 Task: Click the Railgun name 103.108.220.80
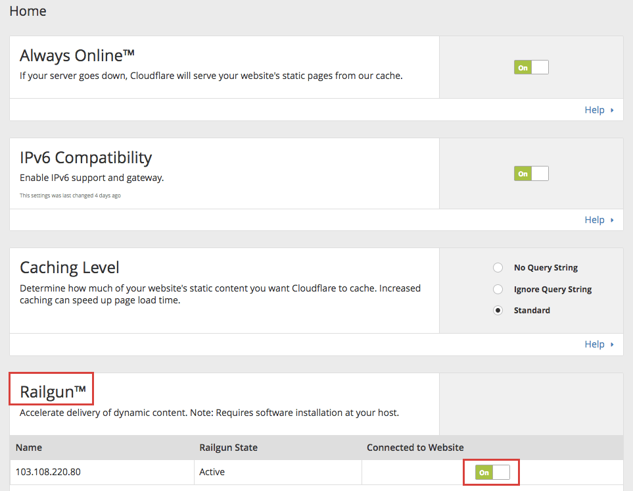(48, 472)
